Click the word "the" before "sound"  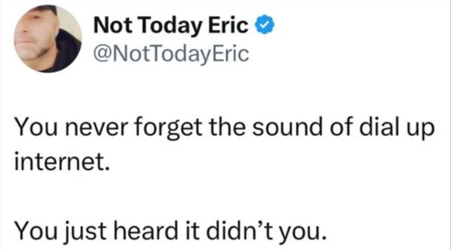[227, 127]
